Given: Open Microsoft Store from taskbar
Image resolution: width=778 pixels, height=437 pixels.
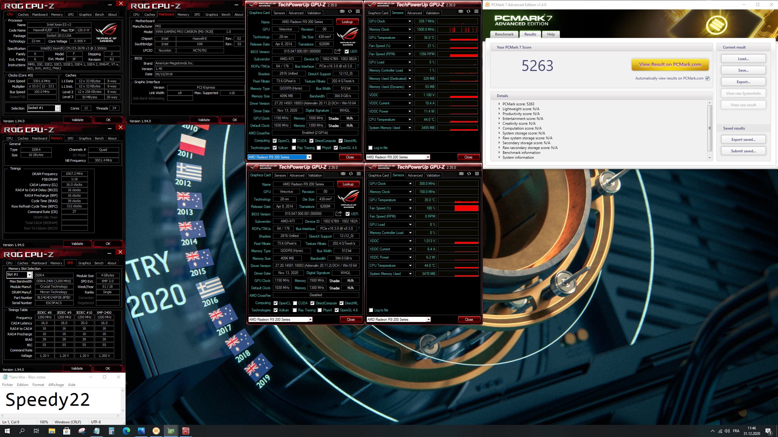Looking at the screenshot, I should coord(67,431).
